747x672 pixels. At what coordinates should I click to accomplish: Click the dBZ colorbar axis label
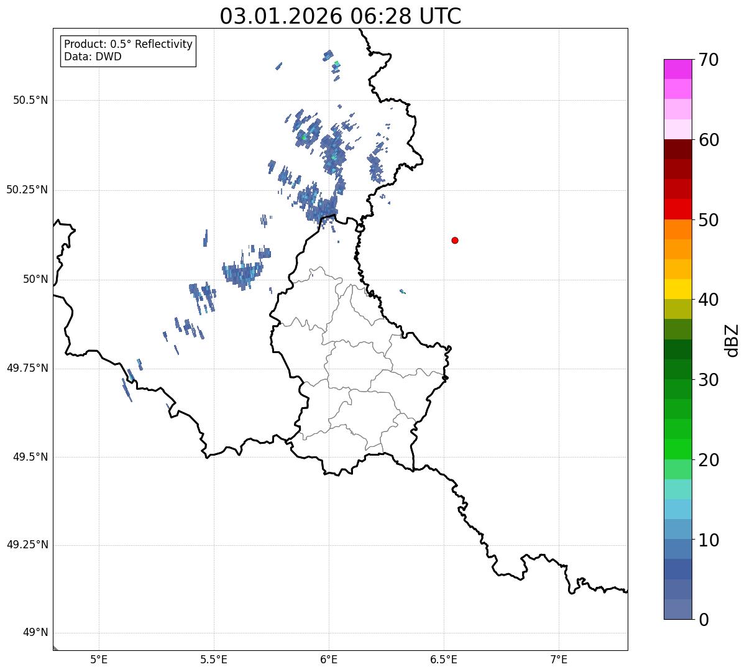coord(732,340)
